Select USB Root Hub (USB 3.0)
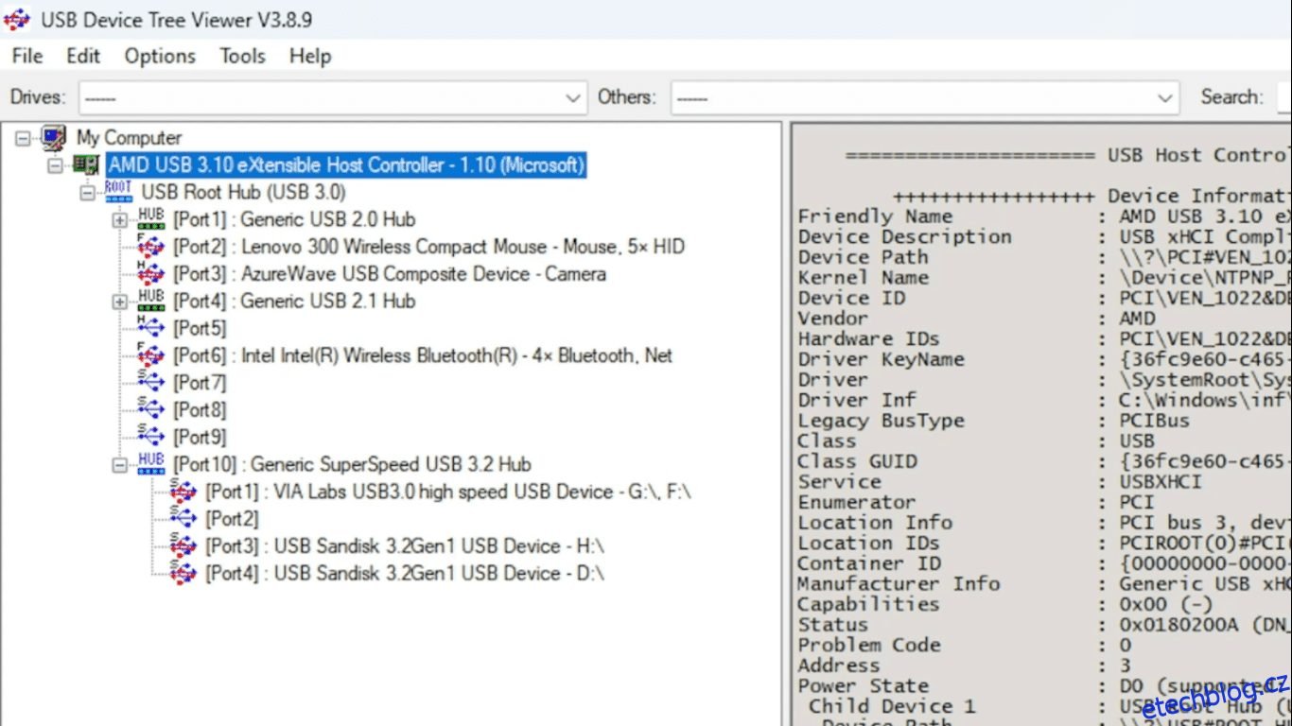This screenshot has height=726, width=1292. point(243,192)
